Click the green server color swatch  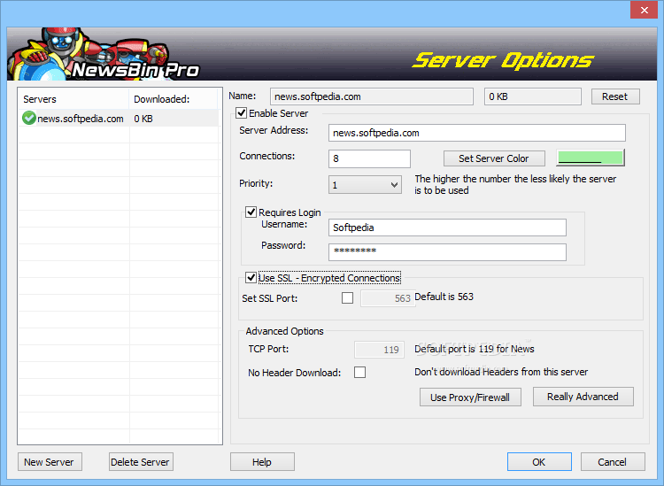[x=591, y=158]
